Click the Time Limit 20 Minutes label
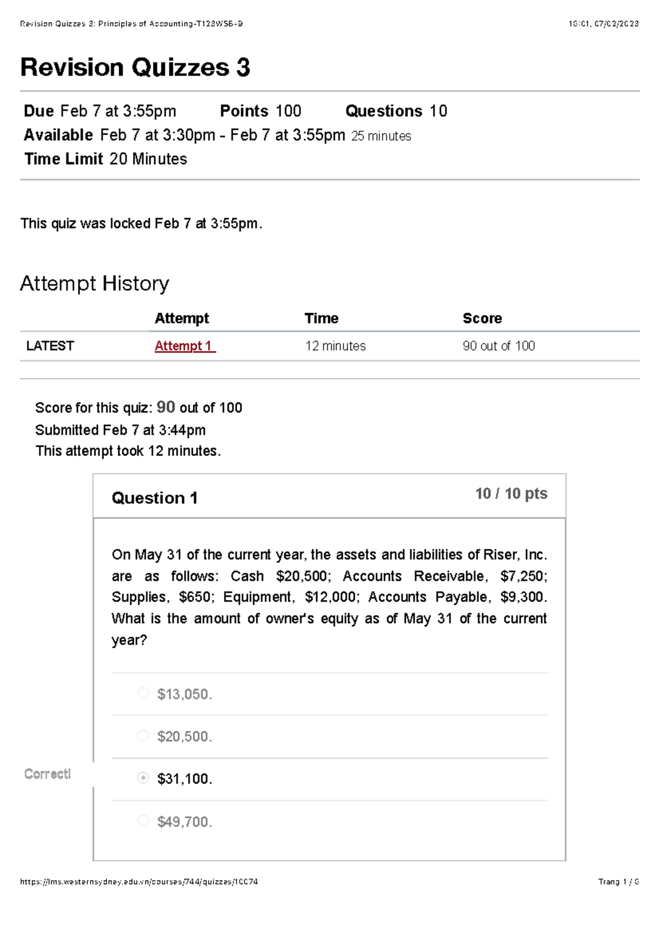This screenshot has width=659, height=933. point(105,159)
